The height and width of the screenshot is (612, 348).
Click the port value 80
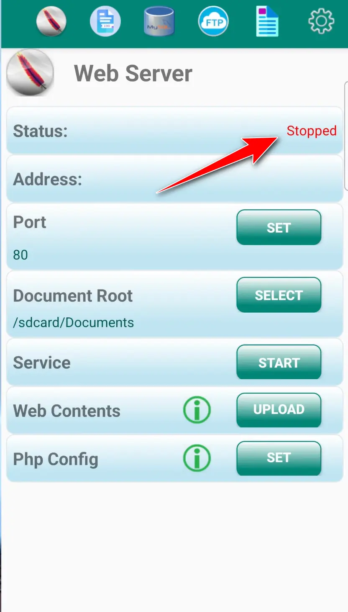pyautogui.click(x=20, y=255)
